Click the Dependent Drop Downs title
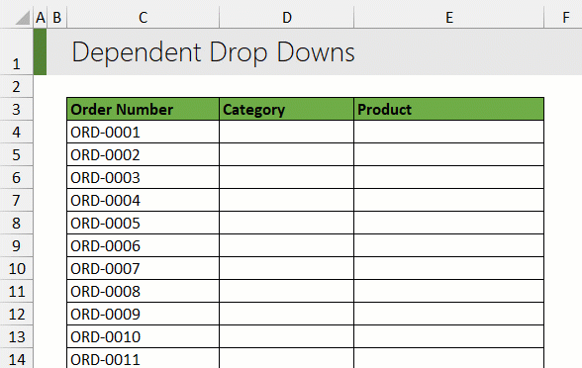 [x=214, y=52]
